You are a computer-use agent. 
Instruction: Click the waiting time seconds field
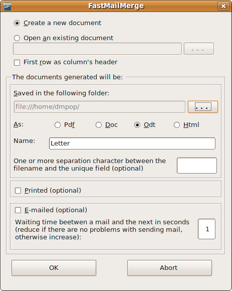pos(206,229)
